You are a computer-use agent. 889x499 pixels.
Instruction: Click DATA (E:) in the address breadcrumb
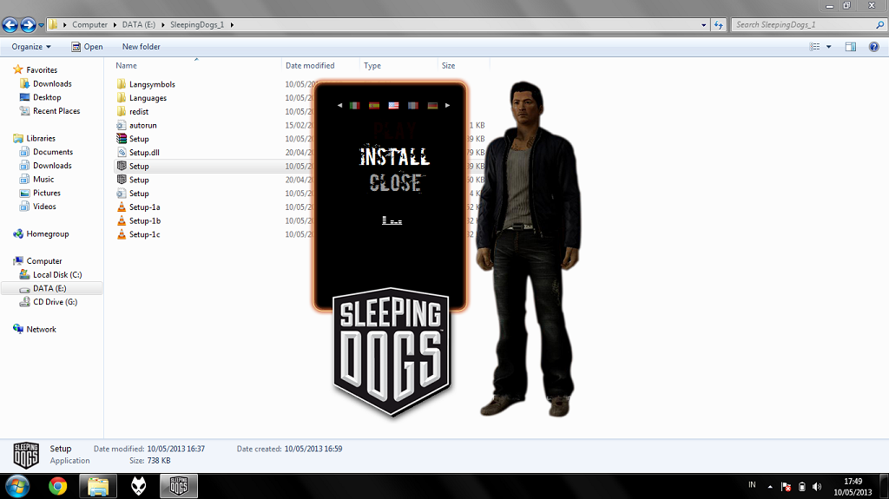(138, 25)
